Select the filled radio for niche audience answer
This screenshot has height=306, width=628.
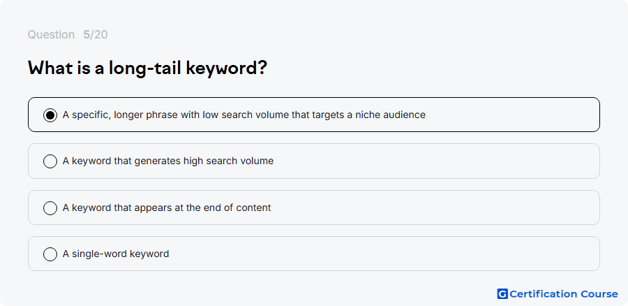pyautogui.click(x=50, y=115)
